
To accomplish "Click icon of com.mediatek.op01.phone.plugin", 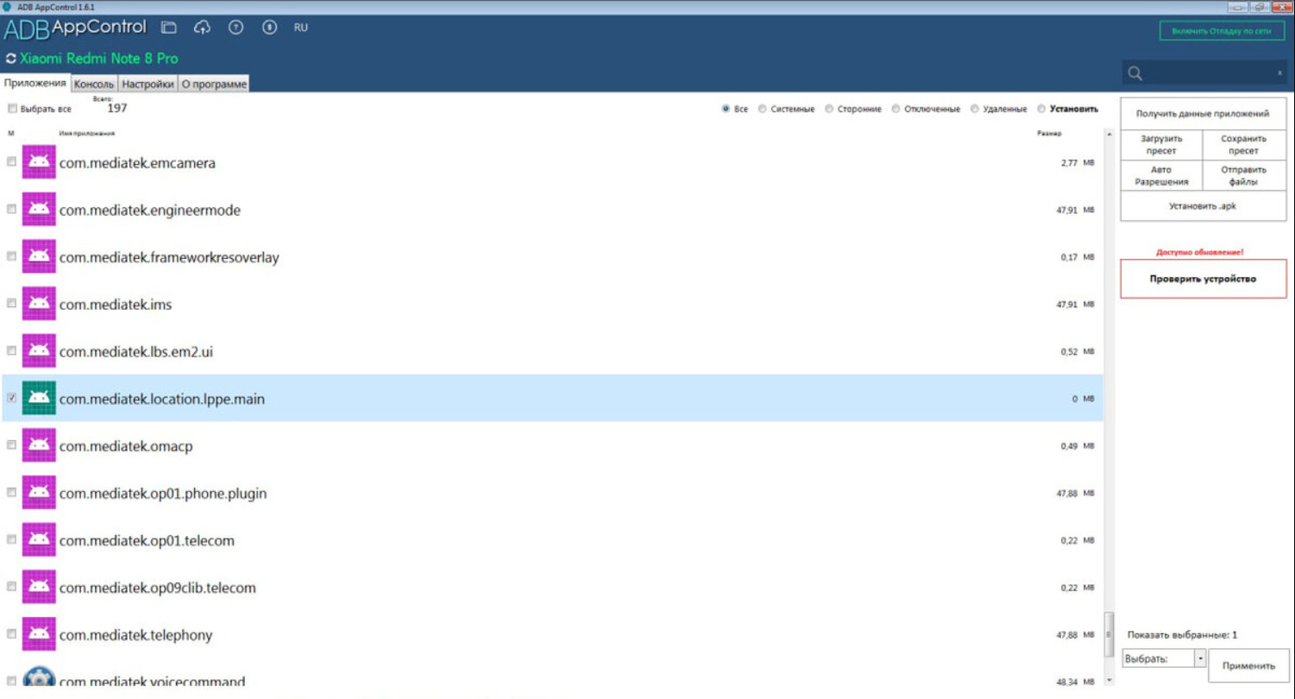I will click(x=39, y=493).
